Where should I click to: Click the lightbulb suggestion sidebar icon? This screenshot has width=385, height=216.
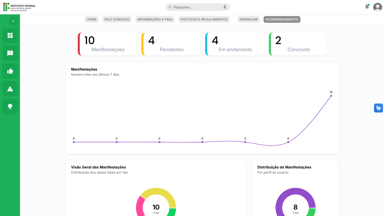[x=10, y=107]
